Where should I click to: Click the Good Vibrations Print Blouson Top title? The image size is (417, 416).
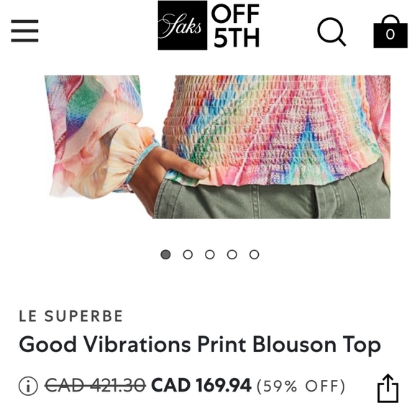(200, 345)
